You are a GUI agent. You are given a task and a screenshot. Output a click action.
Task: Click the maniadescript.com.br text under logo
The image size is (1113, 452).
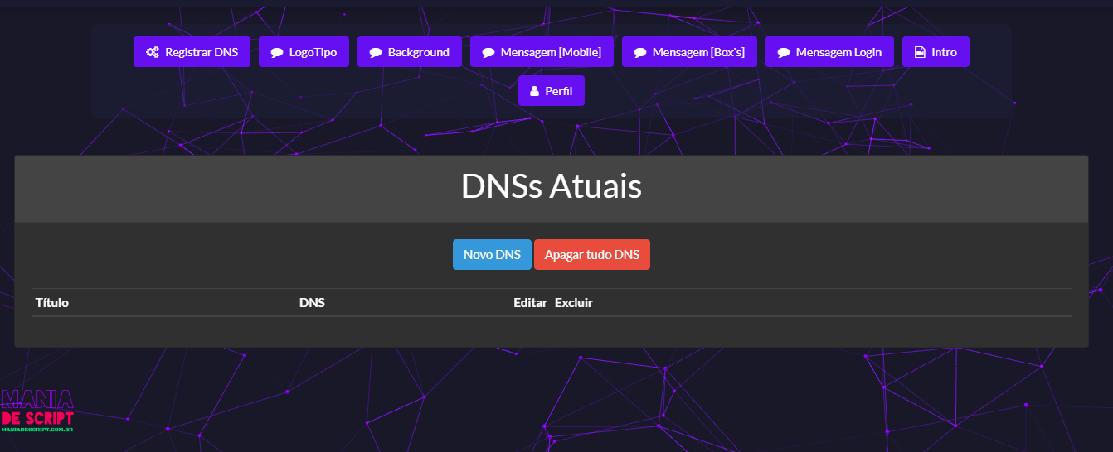[38, 430]
